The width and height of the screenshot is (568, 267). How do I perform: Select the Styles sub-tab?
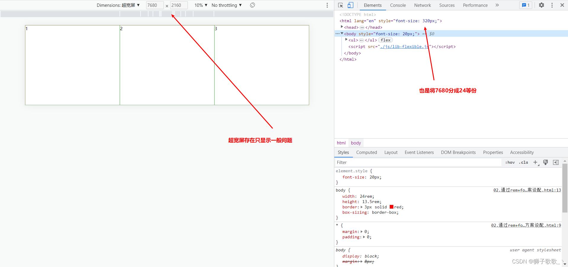343,152
